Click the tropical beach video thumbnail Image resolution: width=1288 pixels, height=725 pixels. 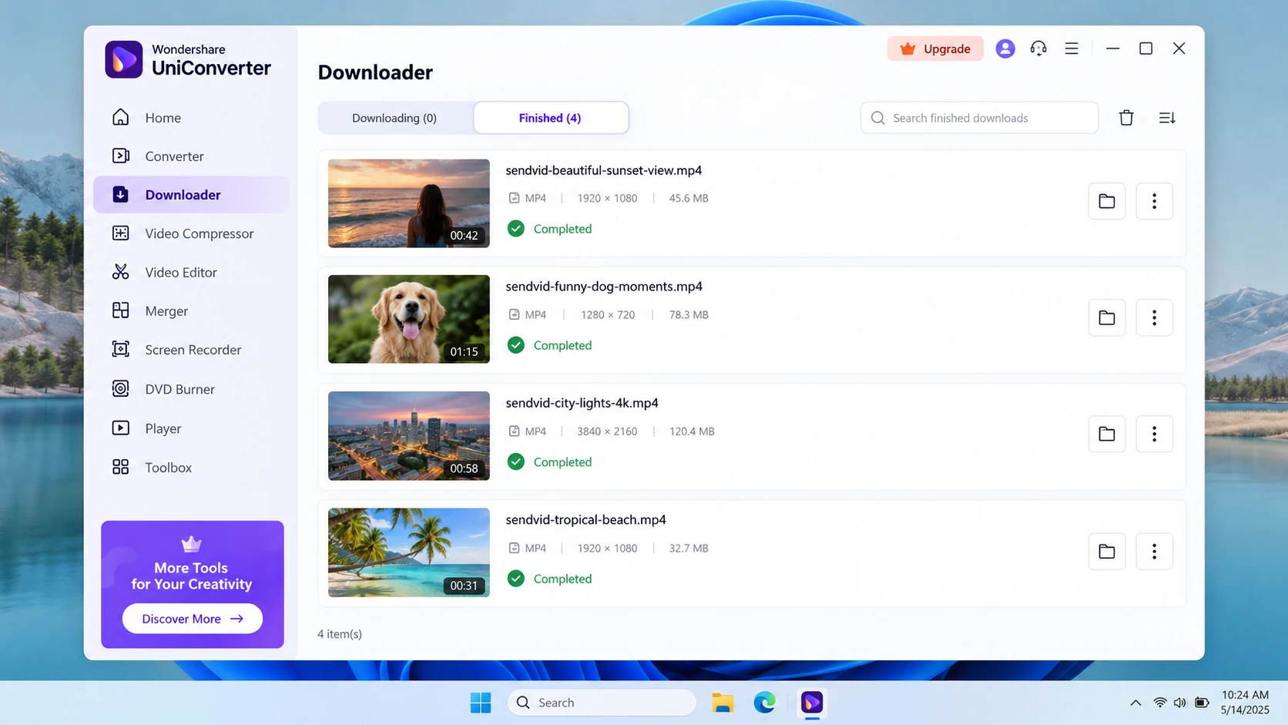pyautogui.click(x=409, y=552)
